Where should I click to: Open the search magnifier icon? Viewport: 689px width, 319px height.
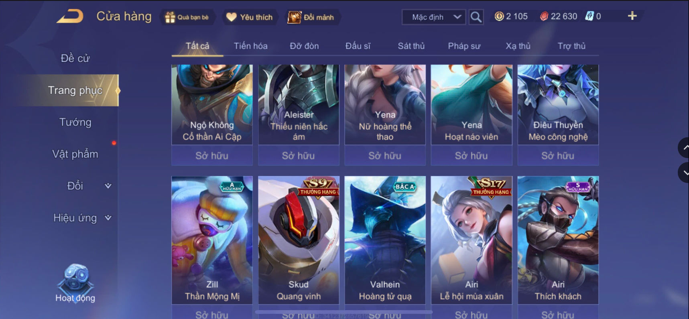pos(476,17)
